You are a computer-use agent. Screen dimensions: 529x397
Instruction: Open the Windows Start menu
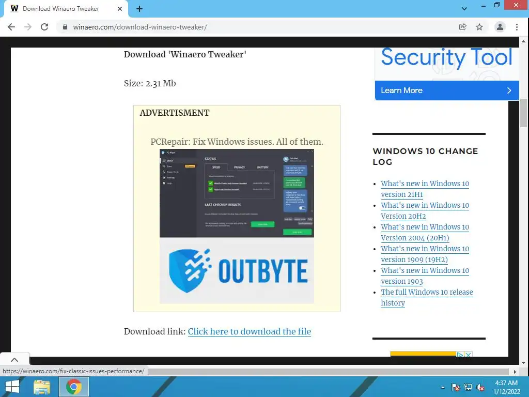[x=12, y=387]
